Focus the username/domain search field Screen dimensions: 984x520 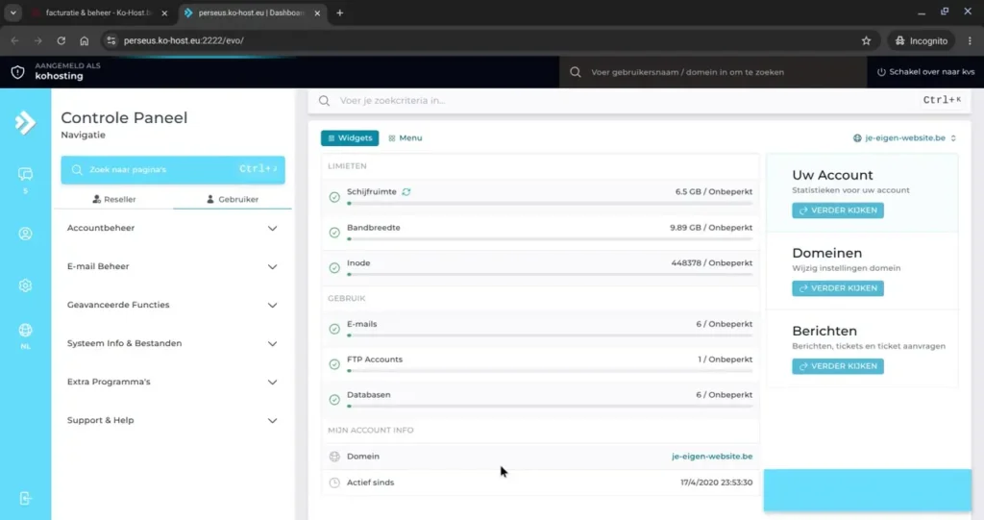712,72
